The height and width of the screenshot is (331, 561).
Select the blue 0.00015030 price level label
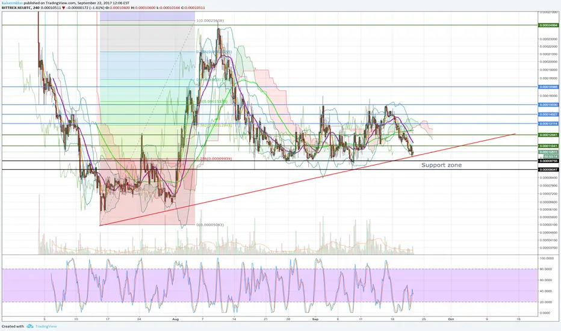(x=548, y=105)
